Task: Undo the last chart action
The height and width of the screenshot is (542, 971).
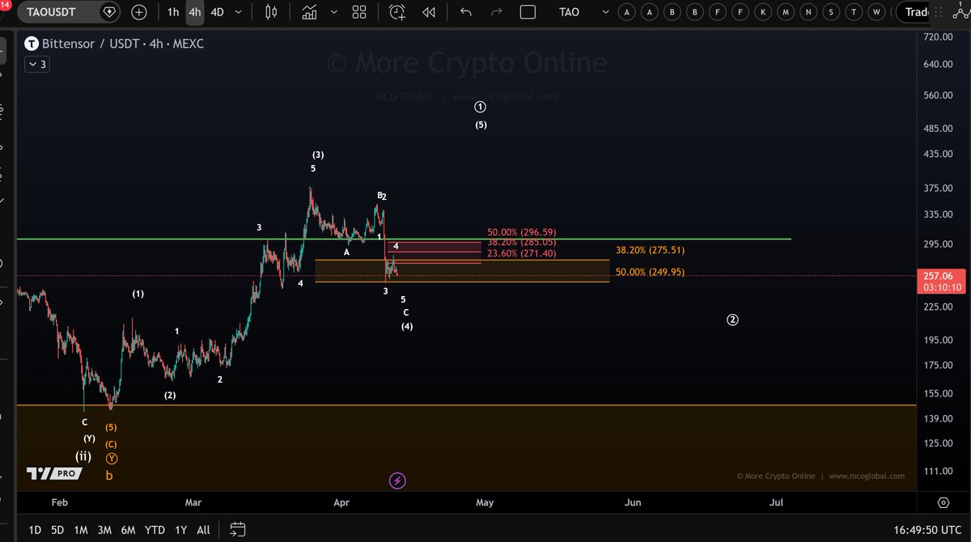Action: coord(465,12)
